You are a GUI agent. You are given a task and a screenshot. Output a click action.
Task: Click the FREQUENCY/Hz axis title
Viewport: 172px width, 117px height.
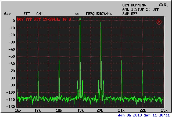[99, 13]
